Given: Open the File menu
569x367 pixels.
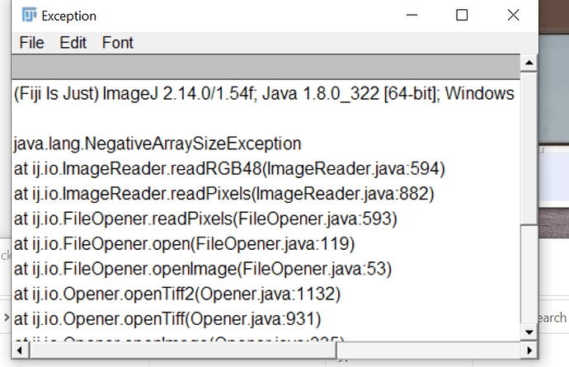Looking at the screenshot, I should 31,43.
